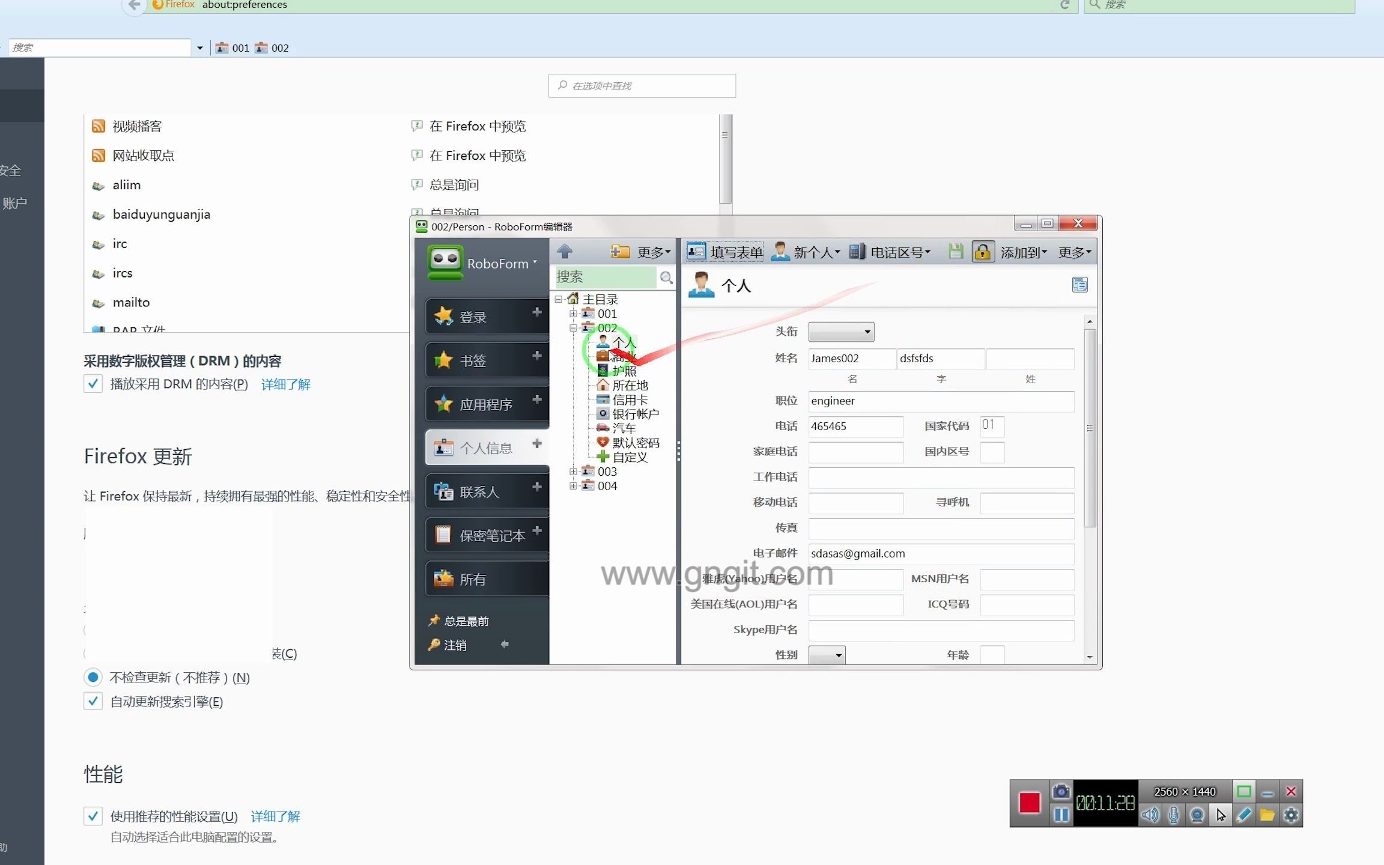Click the 职位 field containing engineer
Viewport: 1384px width, 865px height.
coord(940,401)
